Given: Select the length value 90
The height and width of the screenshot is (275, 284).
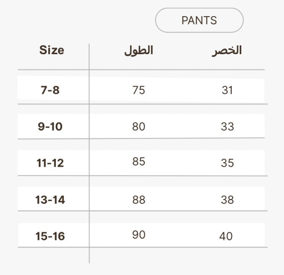Looking at the screenshot, I should 139,235.
